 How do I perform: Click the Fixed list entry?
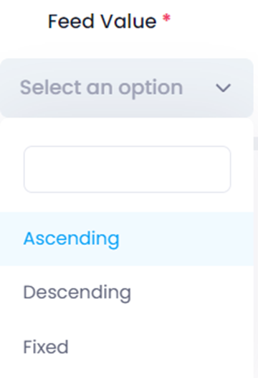[x=127, y=347]
